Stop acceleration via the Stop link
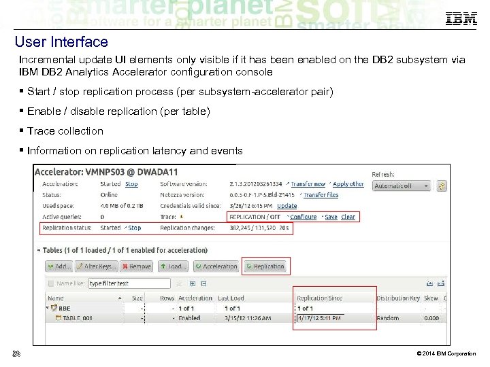This screenshot has height=367, width=490. 131,183
